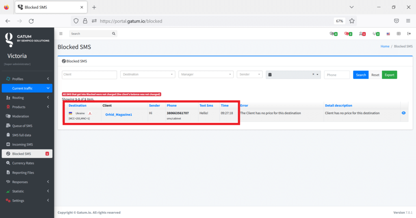The height and width of the screenshot is (218, 416).
Task: Click the Phone filter input field
Action: click(x=336, y=75)
